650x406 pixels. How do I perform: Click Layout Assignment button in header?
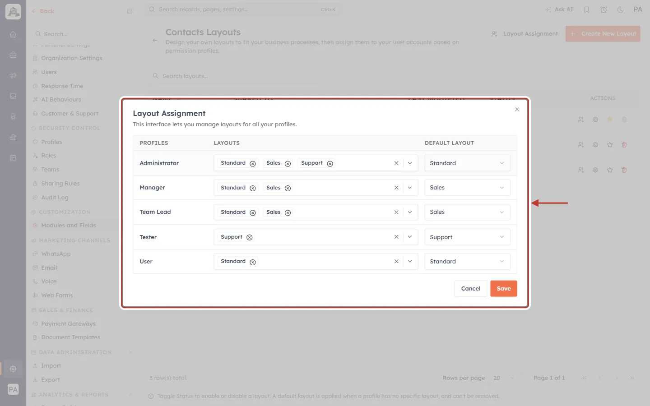pos(525,34)
